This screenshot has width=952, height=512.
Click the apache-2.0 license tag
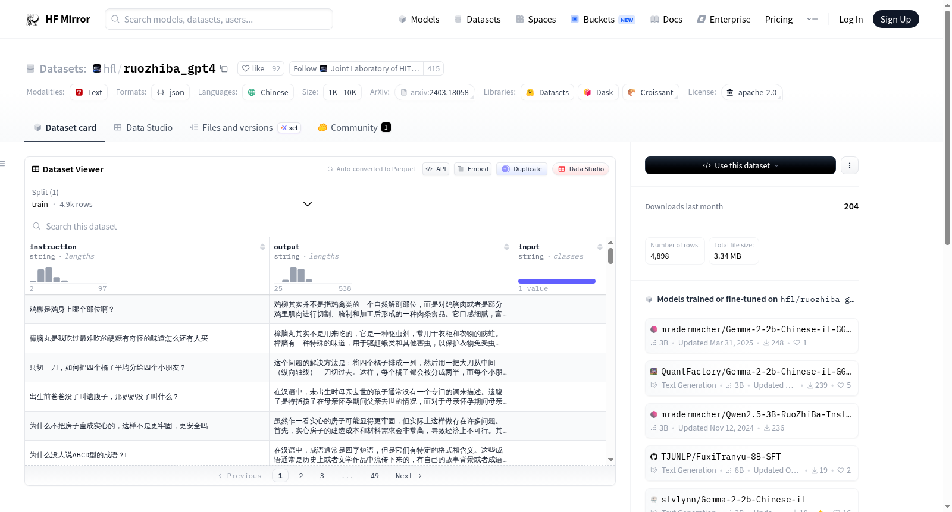(751, 92)
